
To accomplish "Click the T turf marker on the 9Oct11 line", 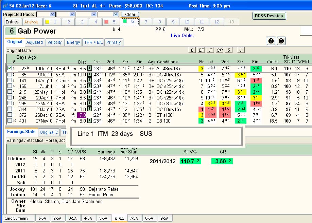I will [89, 75].
